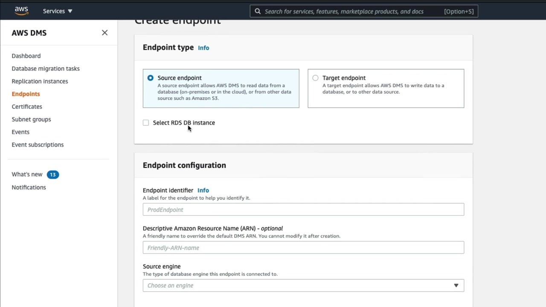The image size is (546, 307).
Task: Navigate to Subnet groups
Action: [x=31, y=119]
